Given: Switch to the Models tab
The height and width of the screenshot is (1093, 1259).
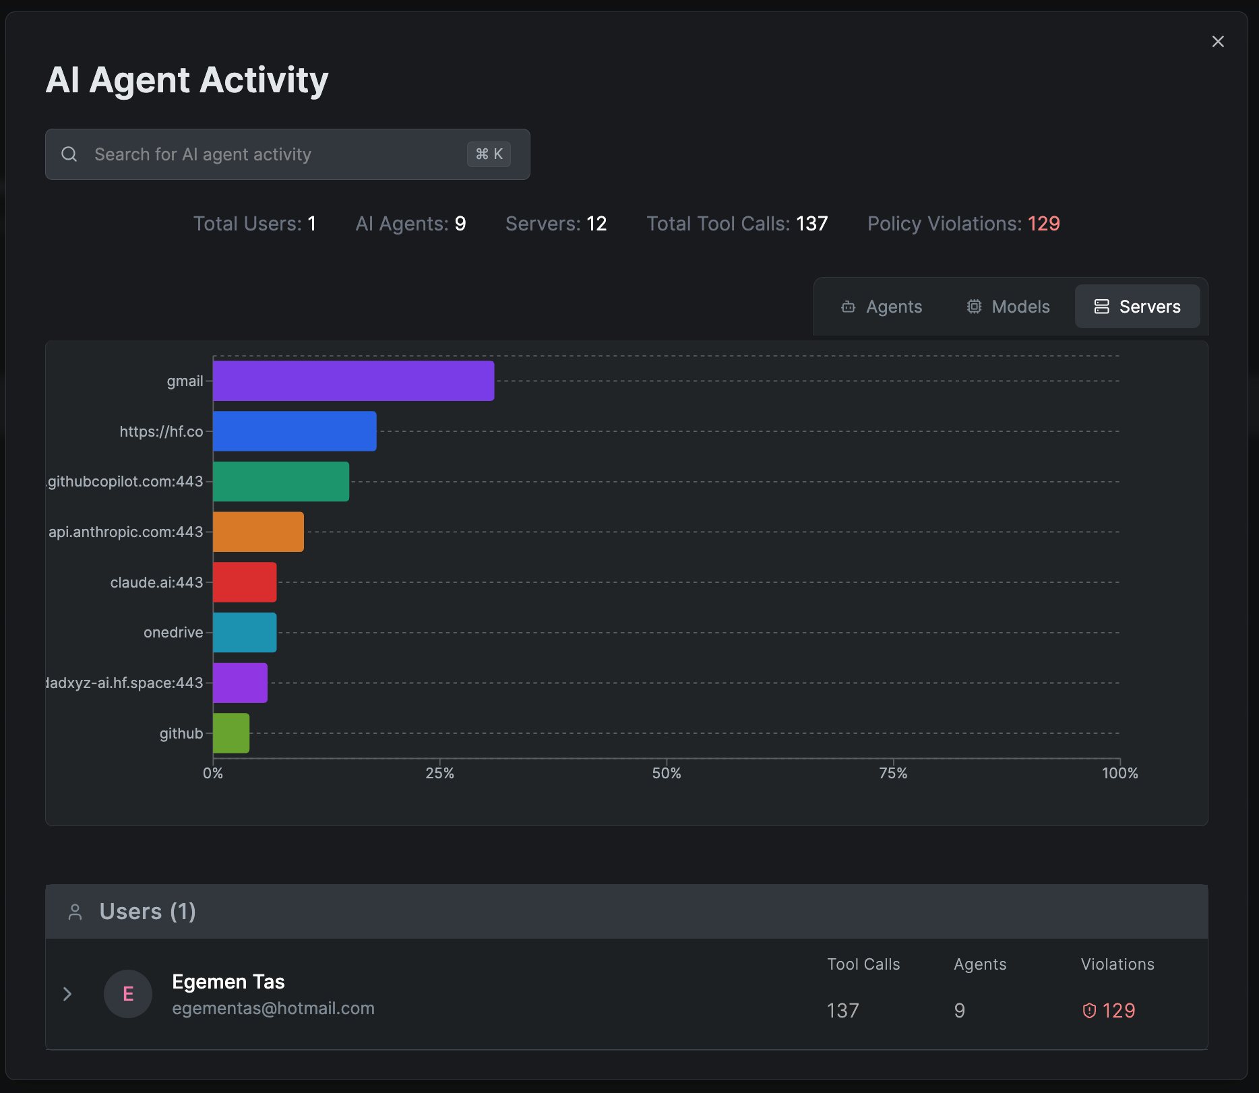Looking at the screenshot, I should [x=1008, y=307].
